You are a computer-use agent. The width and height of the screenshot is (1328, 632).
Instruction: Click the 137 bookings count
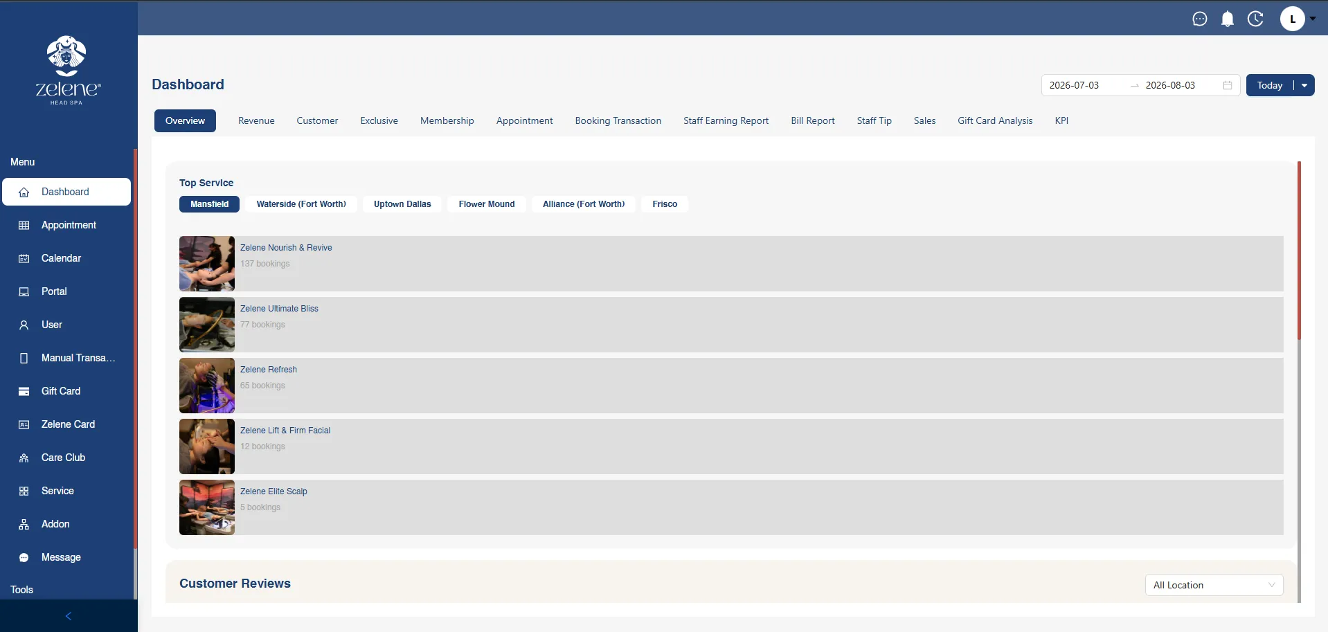click(x=265, y=264)
